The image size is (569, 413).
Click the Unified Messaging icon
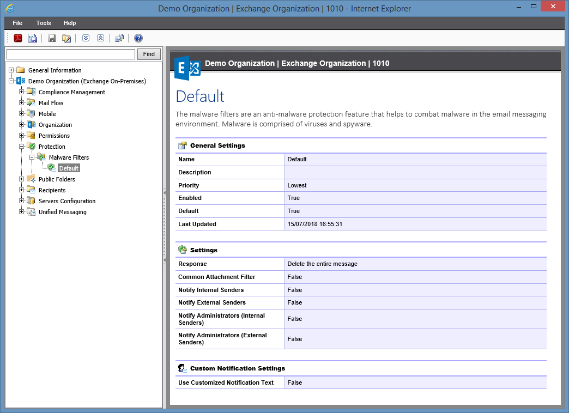[31, 211]
